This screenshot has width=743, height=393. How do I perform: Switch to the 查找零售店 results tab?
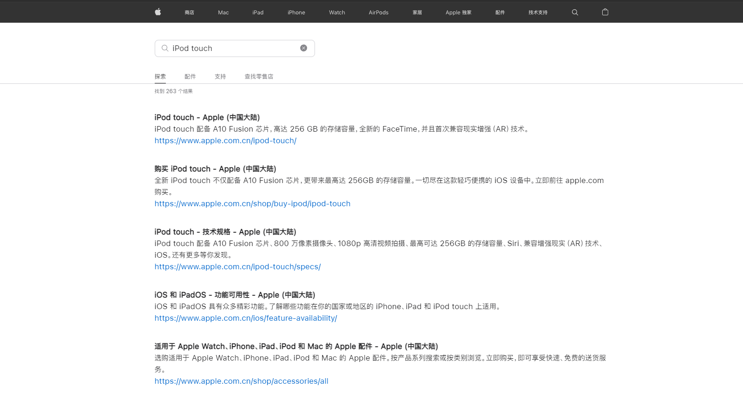[259, 76]
